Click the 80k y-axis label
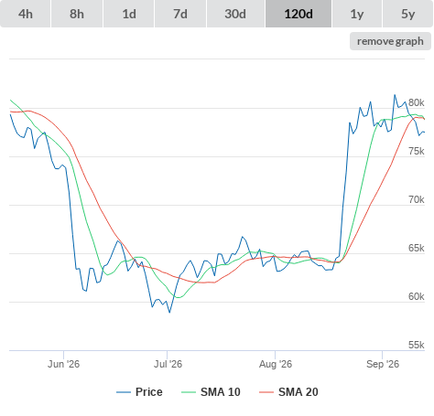This screenshot has width=434, height=416. pyautogui.click(x=417, y=102)
